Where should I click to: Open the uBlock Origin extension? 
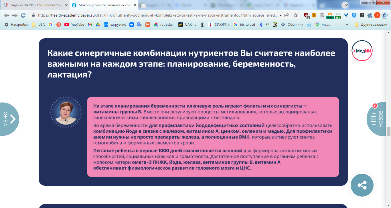(x=306, y=15)
